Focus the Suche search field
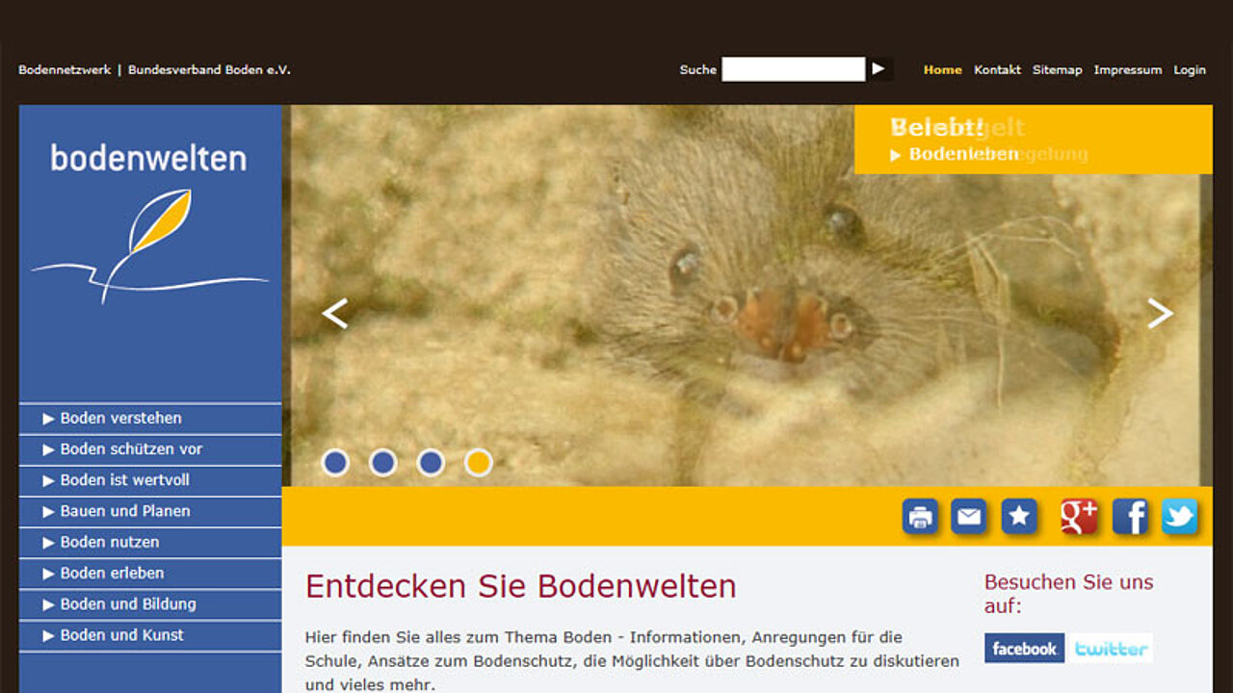This screenshot has width=1233, height=693. click(794, 69)
